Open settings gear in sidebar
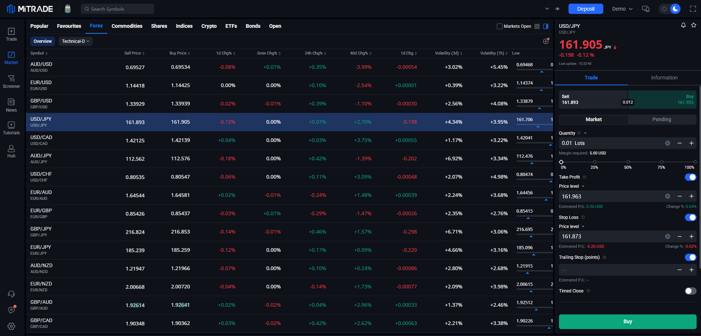701x336 pixels. click(11, 326)
